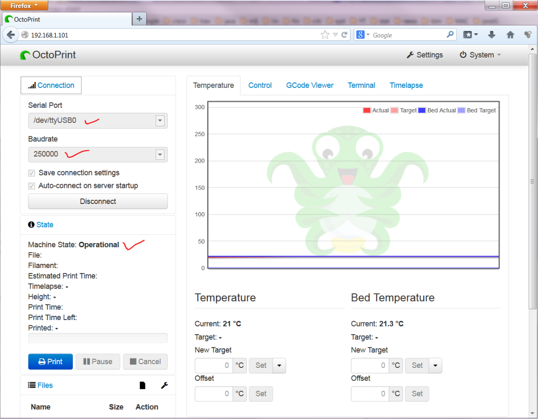
Task: Open a new tab with plus button
Action: point(139,19)
